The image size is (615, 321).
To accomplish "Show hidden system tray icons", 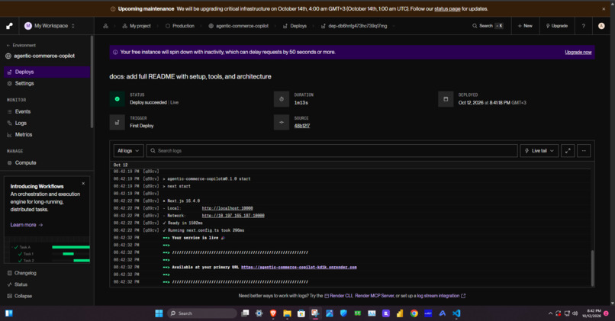I will point(550,313).
